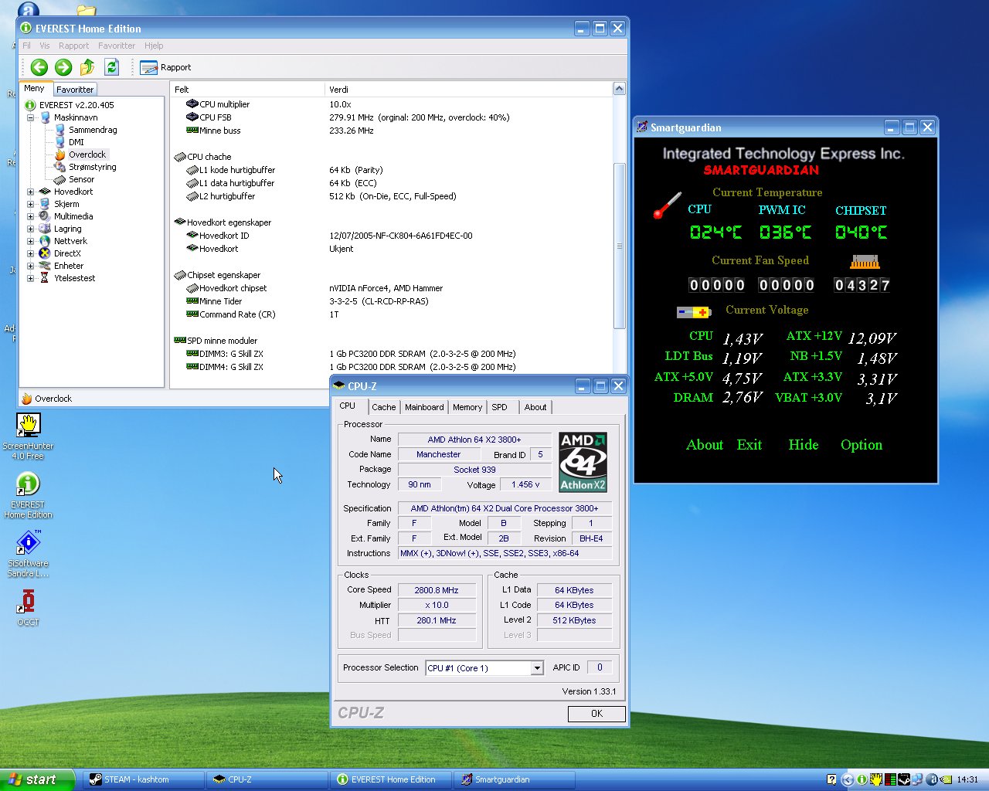The height and width of the screenshot is (791, 989).
Task: Click the thermometer icon in Smartguardian
Action: [667, 205]
